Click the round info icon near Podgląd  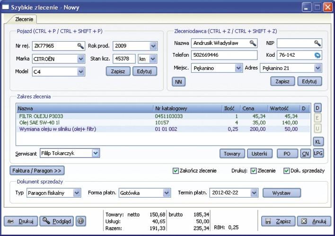coord(80,221)
